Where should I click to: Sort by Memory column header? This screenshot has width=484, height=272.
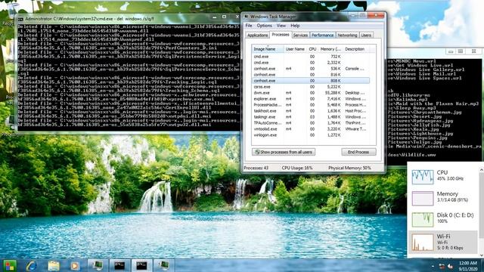tap(330, 49)
